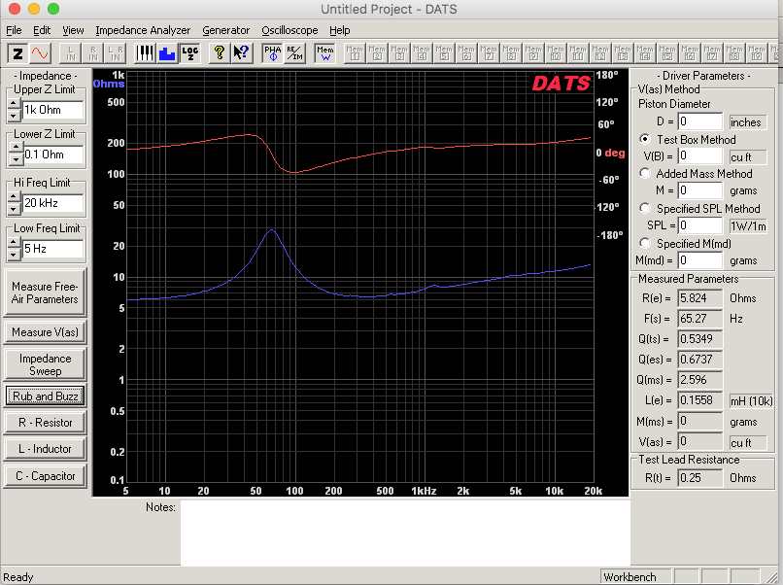The height and width of the screenshot is (585, 783).
Task: Click the L IN left input icon
Action: 70,52
